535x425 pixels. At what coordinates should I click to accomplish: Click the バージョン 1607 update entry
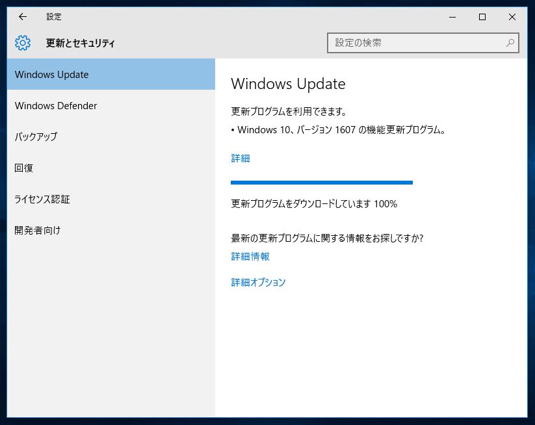(339, 130)
